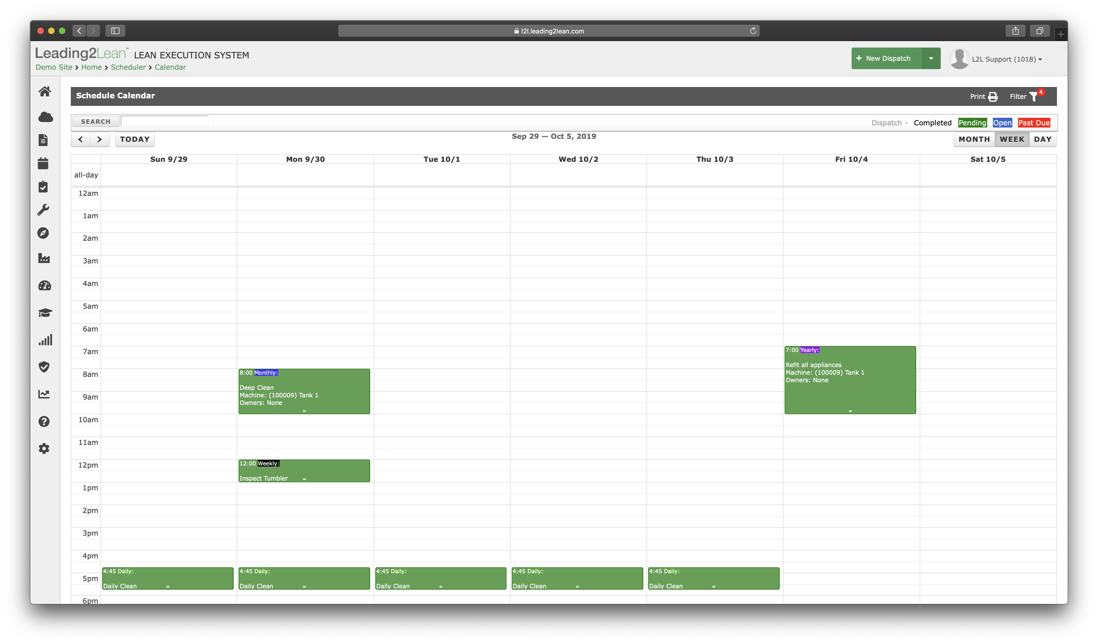Image resolution: width=1098 pixels, height=644 pixels.
Task: Switch to MONTH calendar view
Action: (x=974, y=139)
